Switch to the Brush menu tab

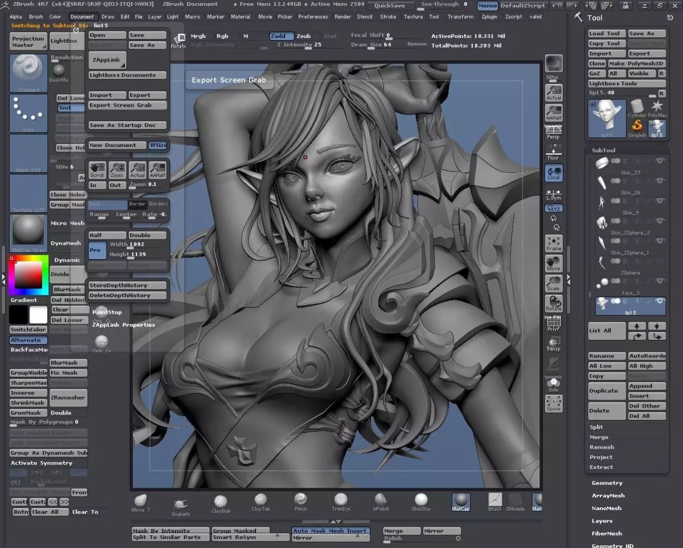click(35, 17)
